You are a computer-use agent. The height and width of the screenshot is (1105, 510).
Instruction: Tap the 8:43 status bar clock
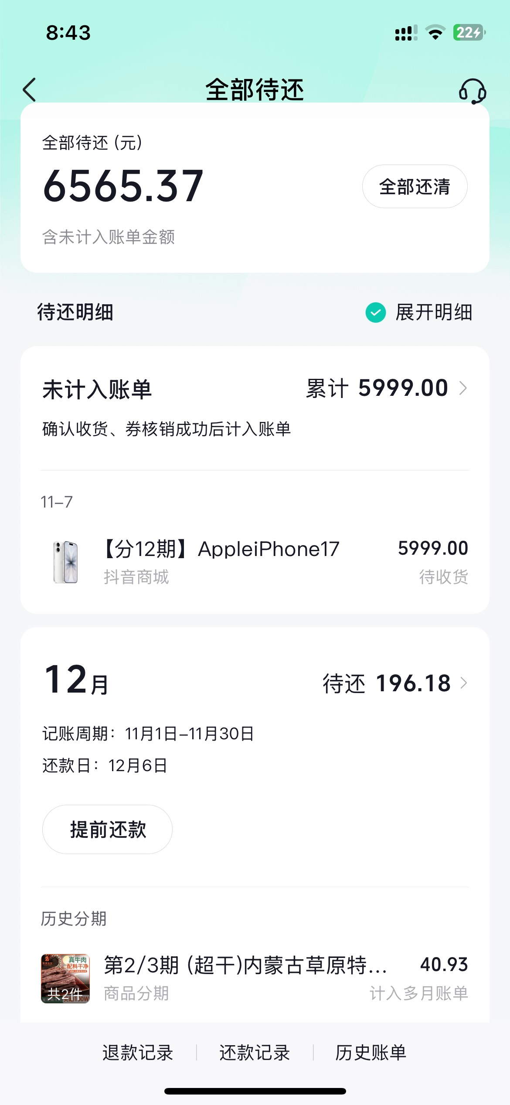coord(68,33)
